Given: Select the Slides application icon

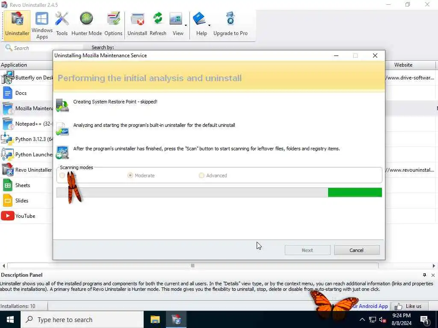Looking at the screenshot, I should pyautogui.click(x=8, y=201).
